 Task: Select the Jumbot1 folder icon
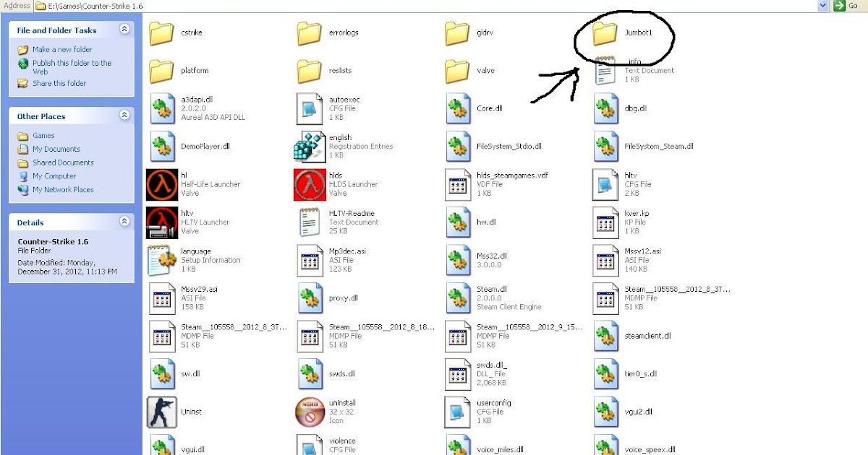point(605,33)
